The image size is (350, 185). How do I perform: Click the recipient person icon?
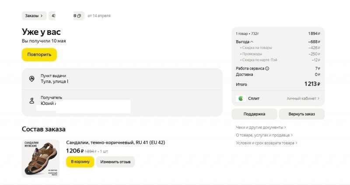(x=32, y=101)
